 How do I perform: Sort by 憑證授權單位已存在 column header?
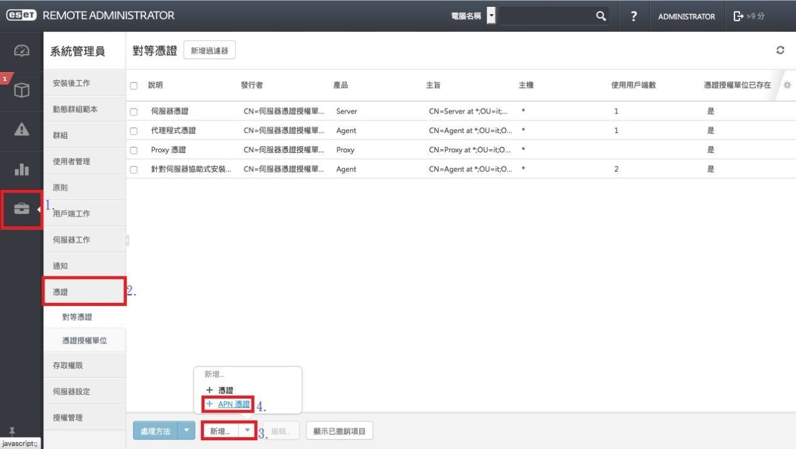(738, 85)
